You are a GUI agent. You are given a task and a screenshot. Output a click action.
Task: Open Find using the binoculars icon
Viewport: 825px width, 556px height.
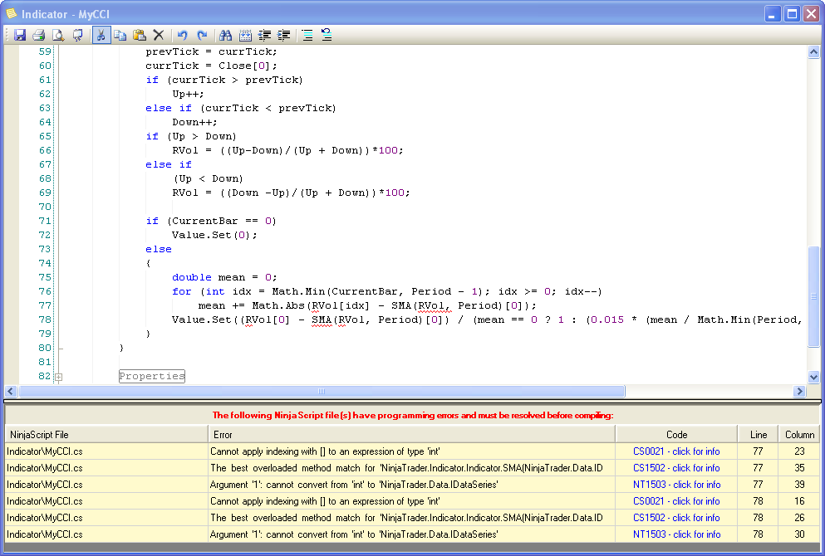225,35
